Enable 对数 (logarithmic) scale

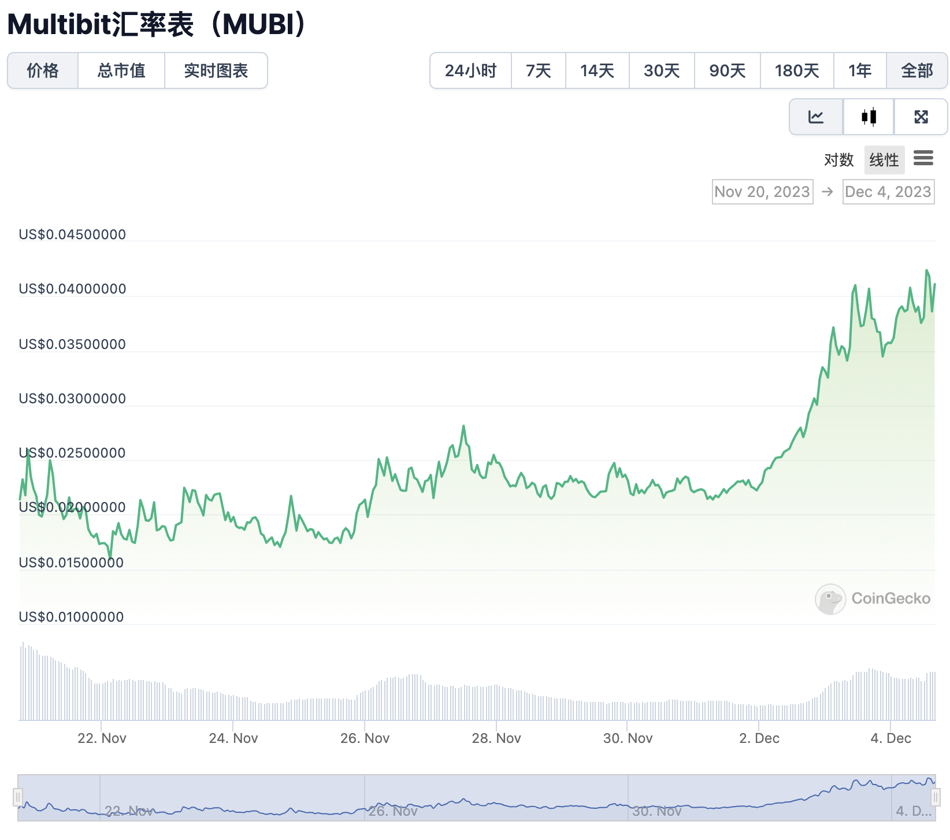point(839,160)
